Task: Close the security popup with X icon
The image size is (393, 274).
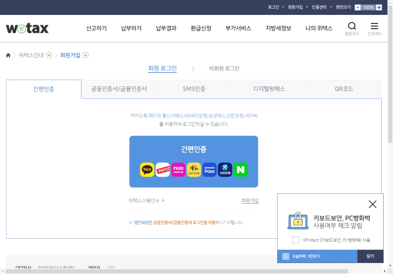Action: click(373, 204)
